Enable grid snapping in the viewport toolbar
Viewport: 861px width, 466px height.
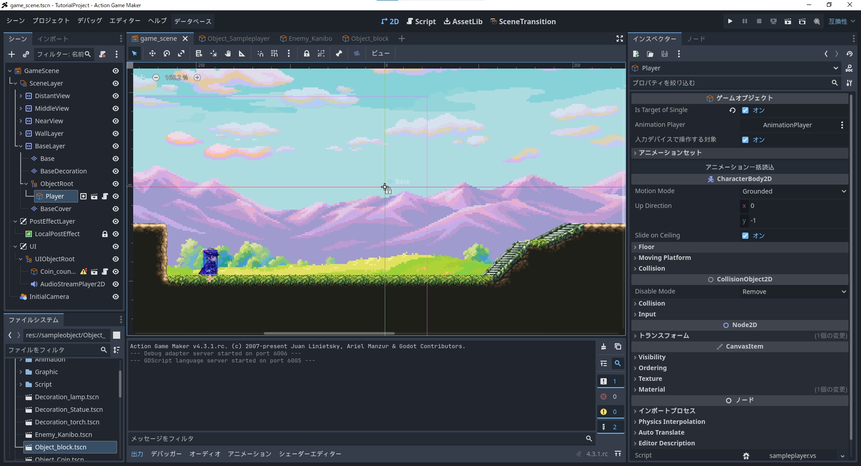(x=274, y=53)
